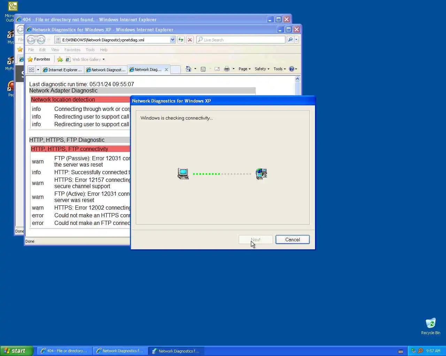Click the FTP (Passive) Error 12031 row
Image resolution: width=446 pixels, height=356 pixels.
click(x=81, y=161)
